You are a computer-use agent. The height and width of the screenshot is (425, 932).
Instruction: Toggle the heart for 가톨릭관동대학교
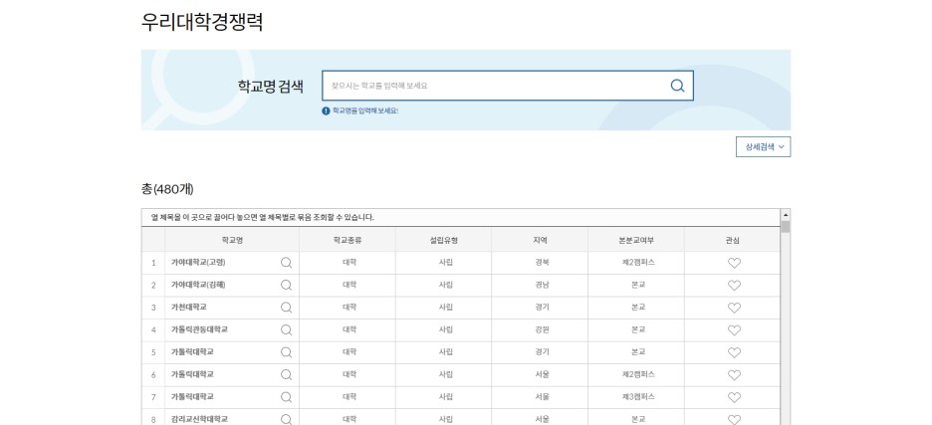[734, 329]
